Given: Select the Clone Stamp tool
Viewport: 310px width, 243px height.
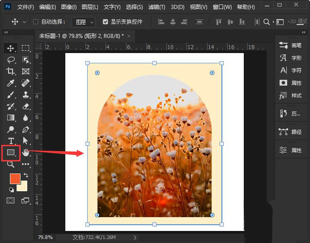Looking at the screenshot, I should click(x=25, y=95).
